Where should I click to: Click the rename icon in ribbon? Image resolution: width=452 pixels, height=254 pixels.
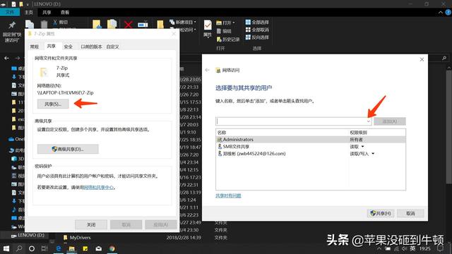[x=143, y=25]
